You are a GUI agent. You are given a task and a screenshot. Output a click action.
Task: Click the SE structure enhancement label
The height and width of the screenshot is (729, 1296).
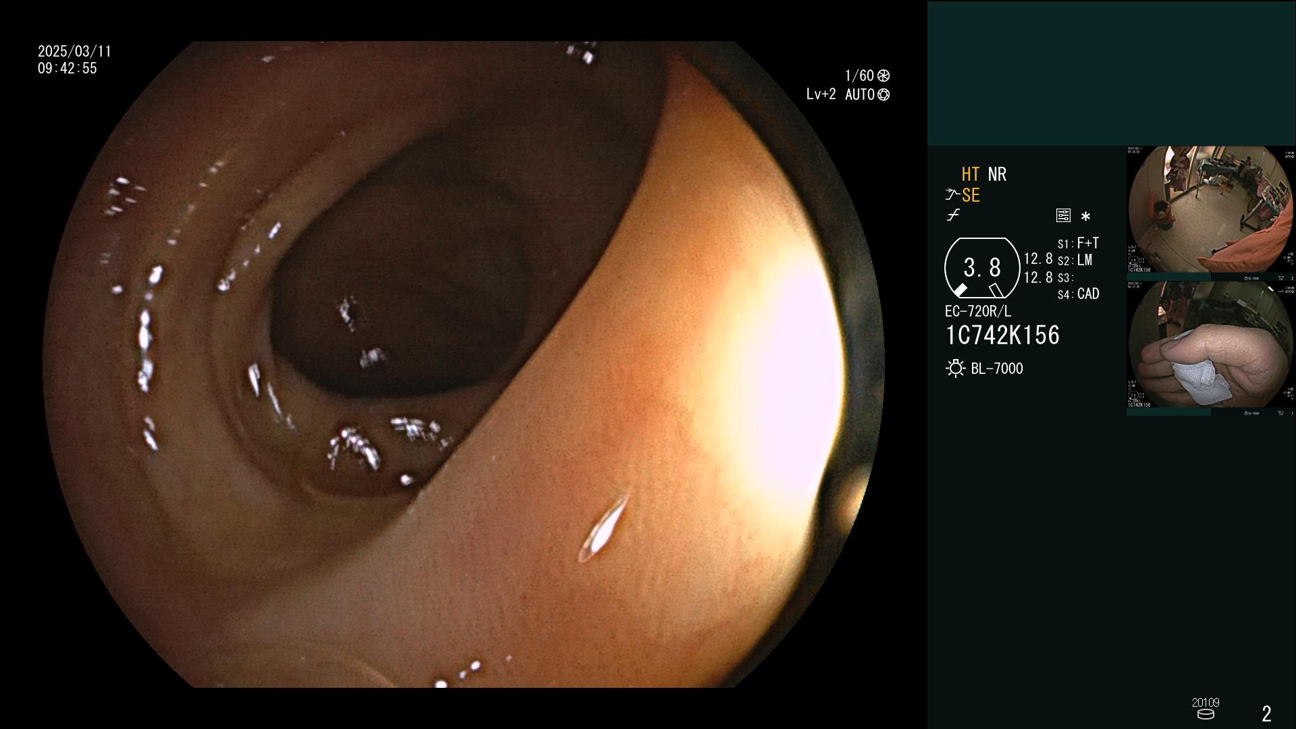[x=971, y=195]
